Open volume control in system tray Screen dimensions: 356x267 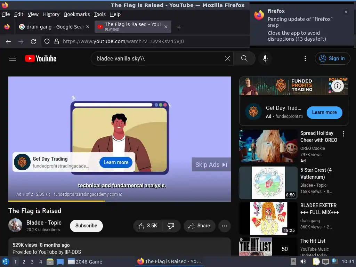coord(303,261)
